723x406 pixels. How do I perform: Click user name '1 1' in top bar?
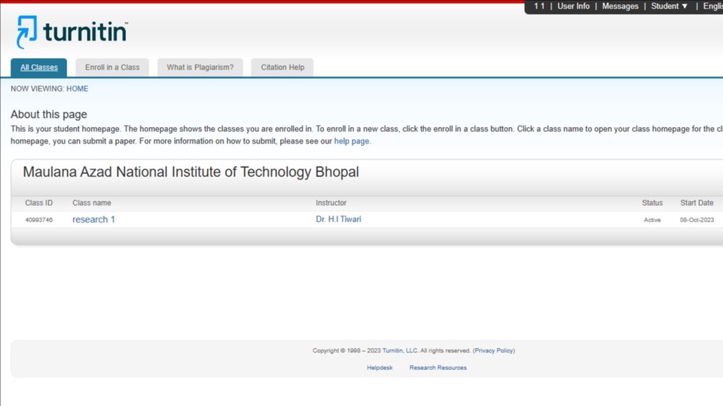click(539, 6)
